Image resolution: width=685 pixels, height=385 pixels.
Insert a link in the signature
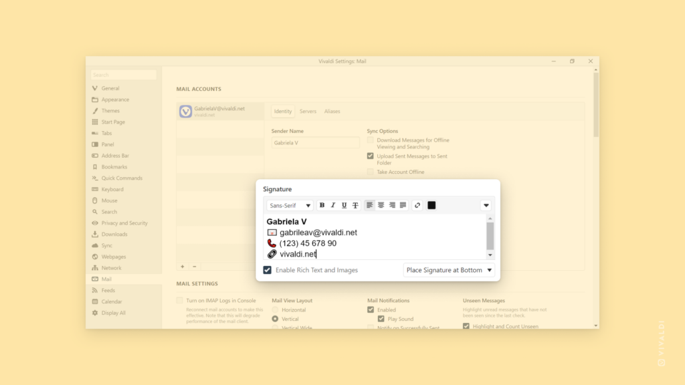pos(417,205)
